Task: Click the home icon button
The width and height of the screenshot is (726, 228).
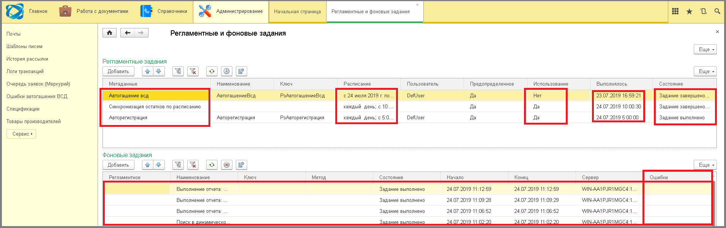Action: (x=109, y=33)
